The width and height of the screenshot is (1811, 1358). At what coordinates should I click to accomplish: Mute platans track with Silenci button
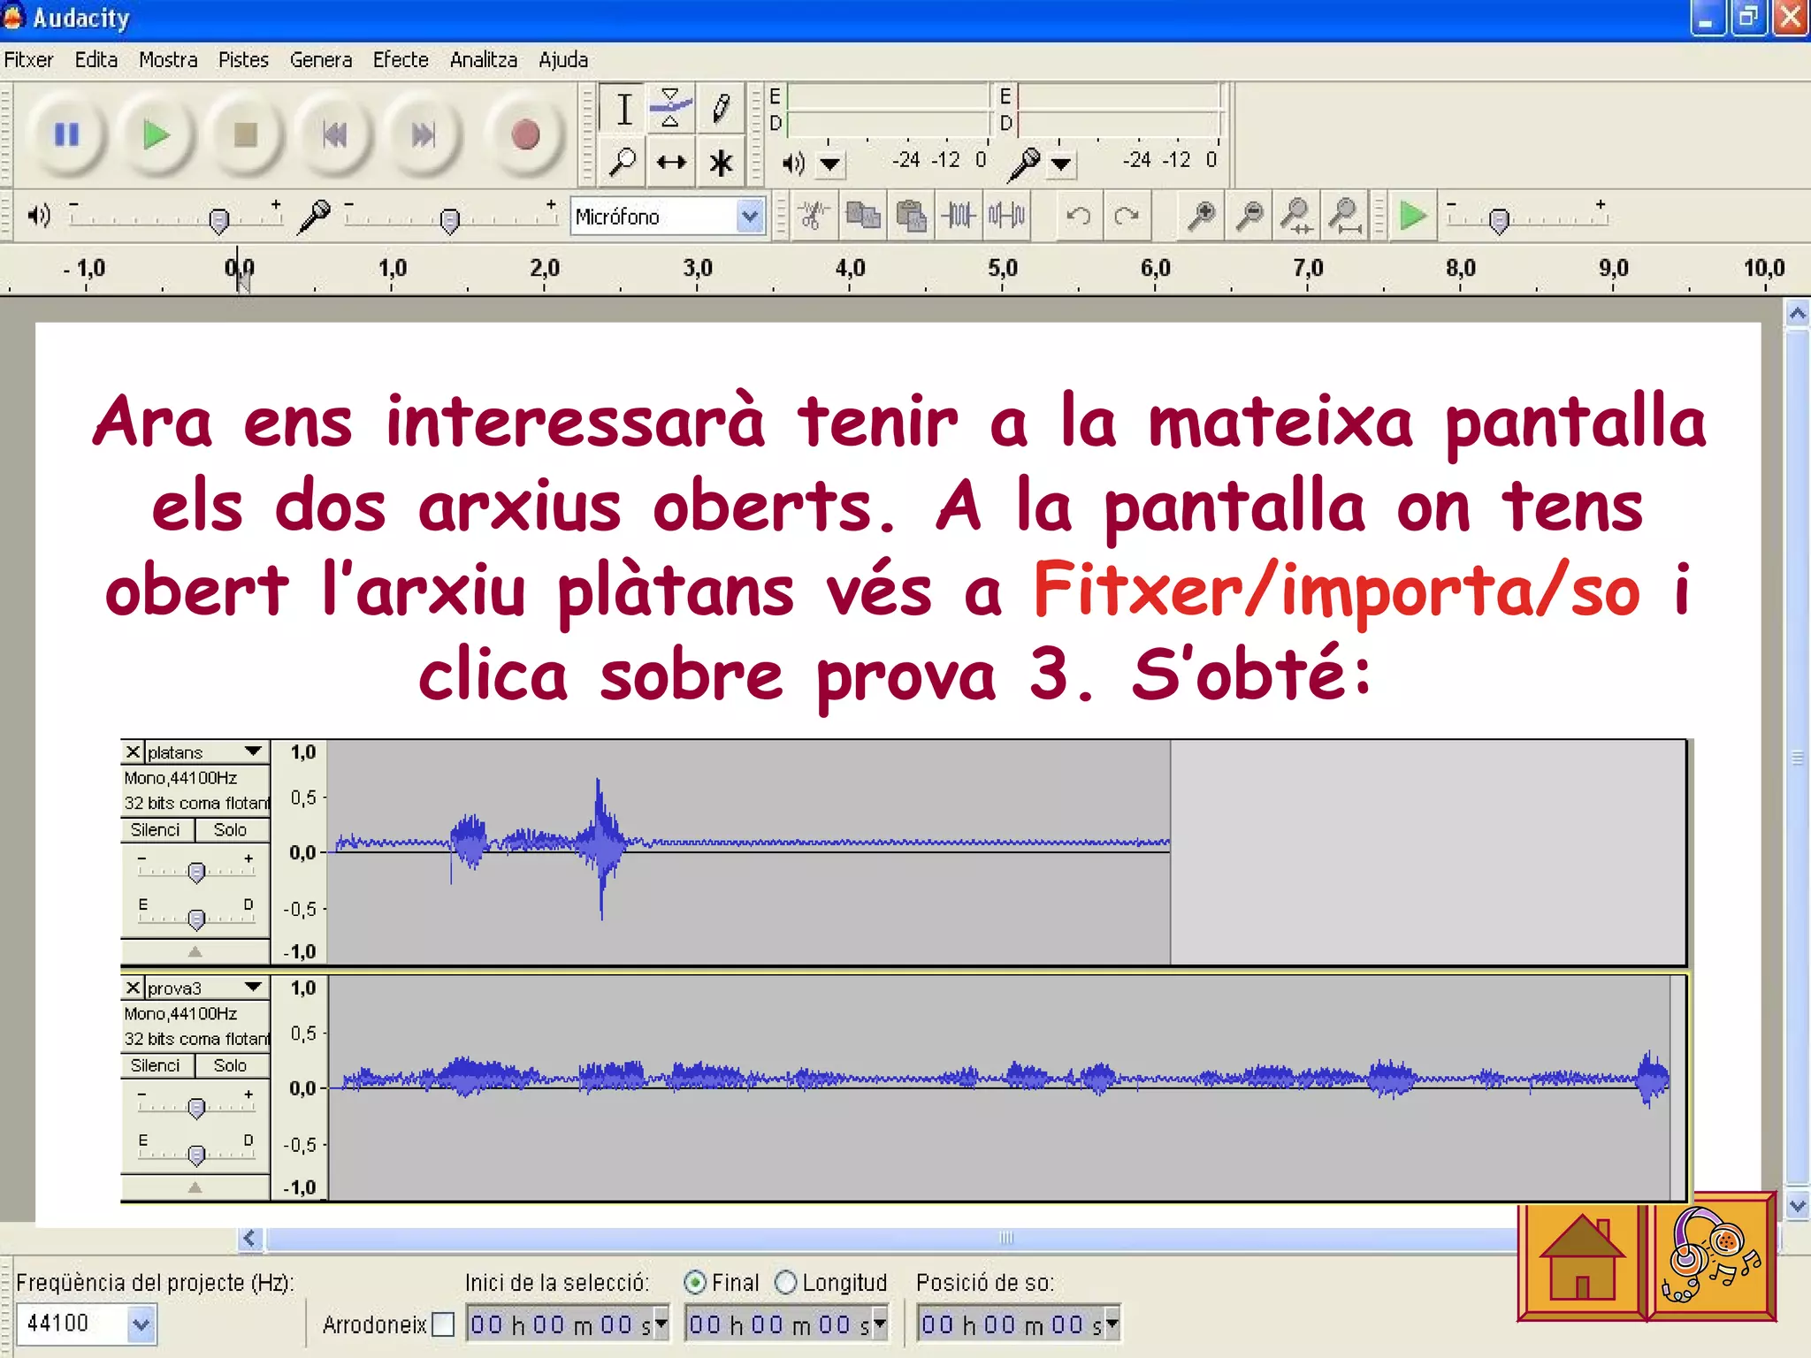click(x=156, y=829)
